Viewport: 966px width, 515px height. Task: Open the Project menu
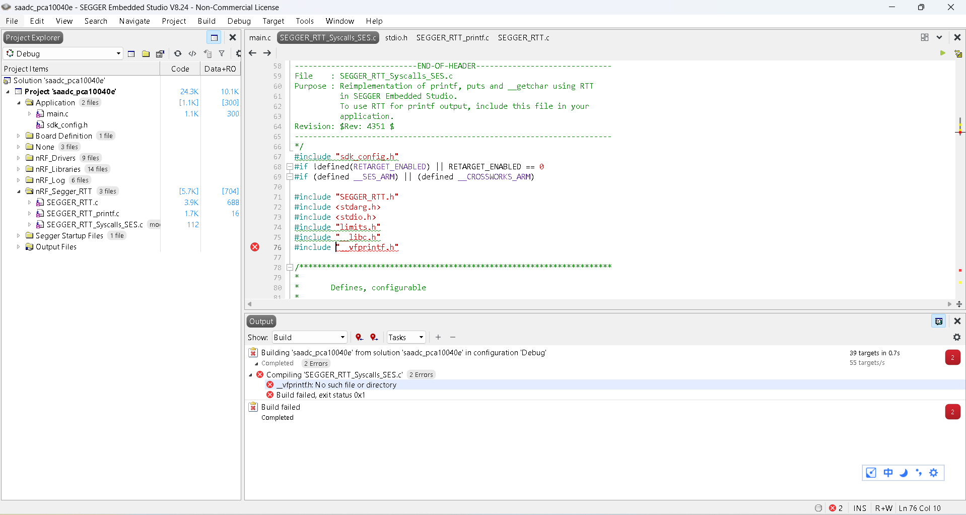tap(174, 21)
